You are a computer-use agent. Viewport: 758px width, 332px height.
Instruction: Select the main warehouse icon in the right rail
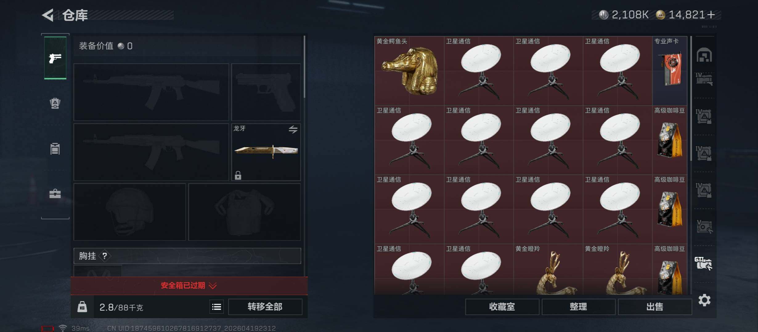tap(704, 55)
